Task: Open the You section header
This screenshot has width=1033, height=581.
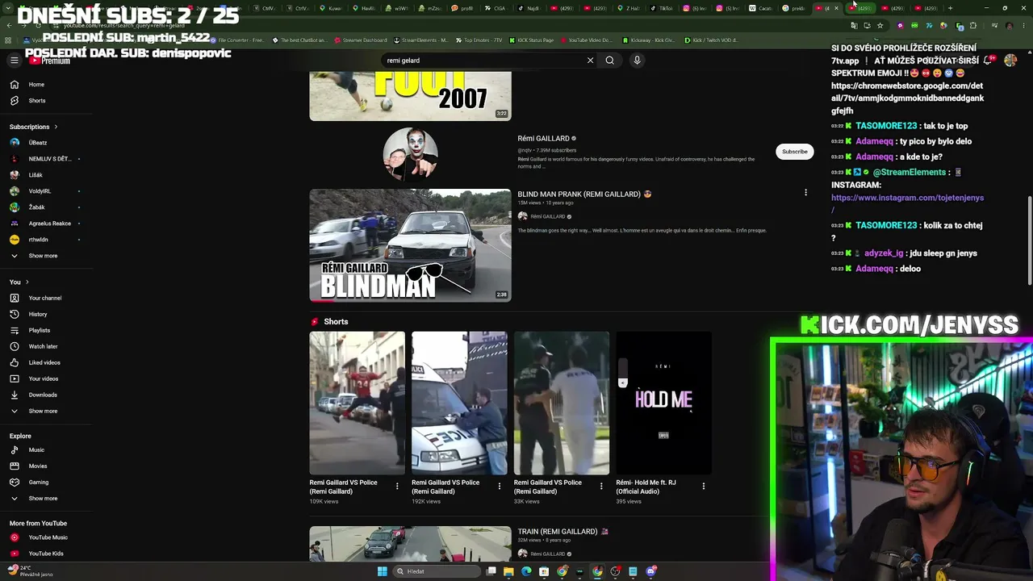Action: [19, 282]
